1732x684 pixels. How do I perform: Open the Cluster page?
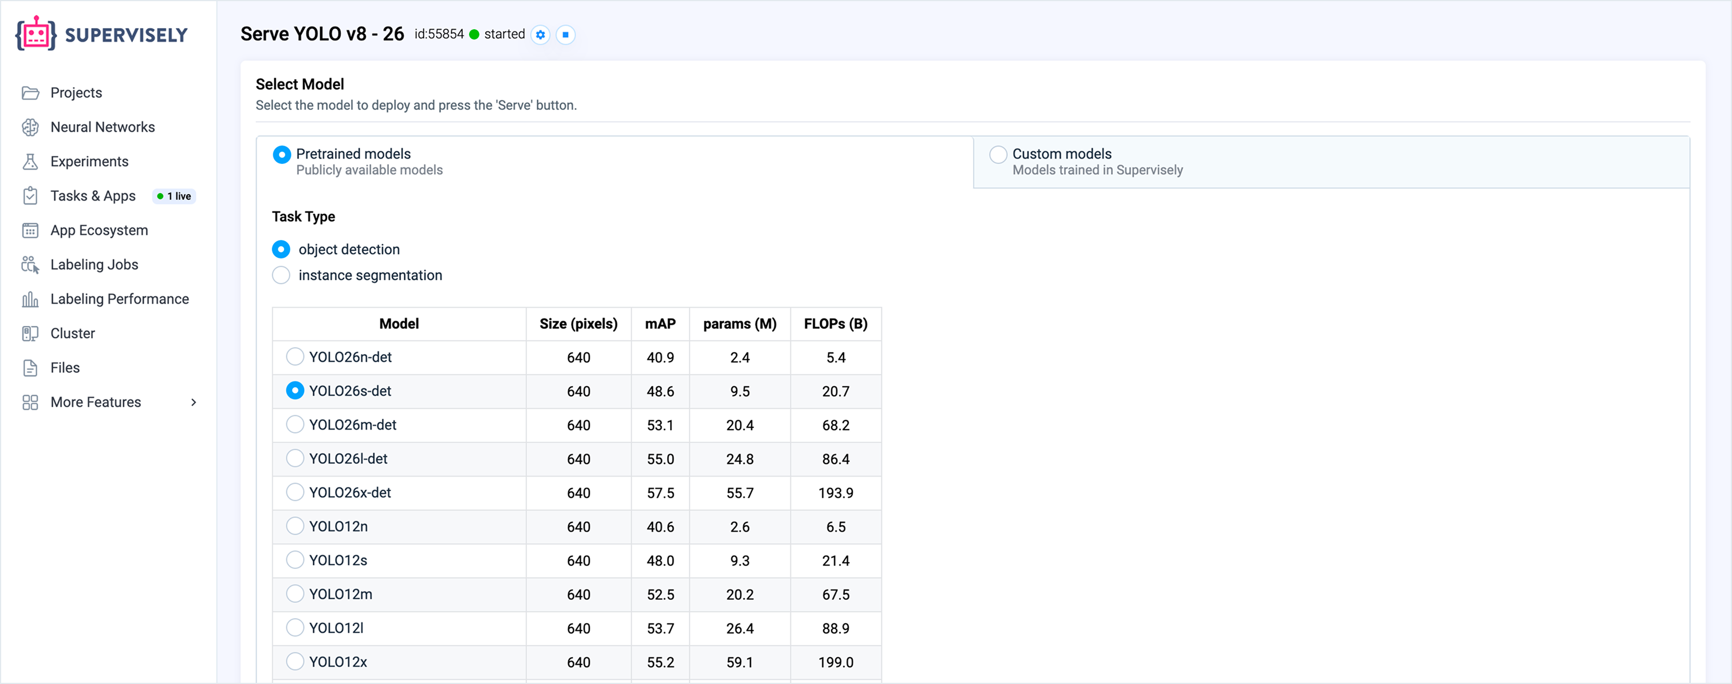(73, 333)
